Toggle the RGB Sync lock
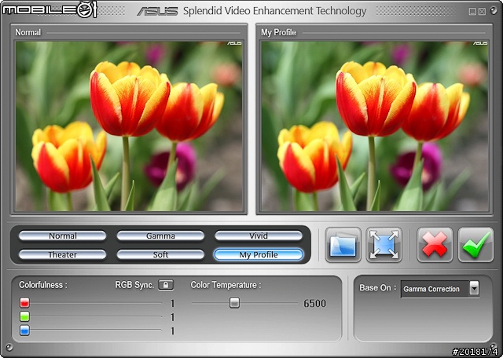The width and height of the screenshot is (503, 358). [166, 285]
